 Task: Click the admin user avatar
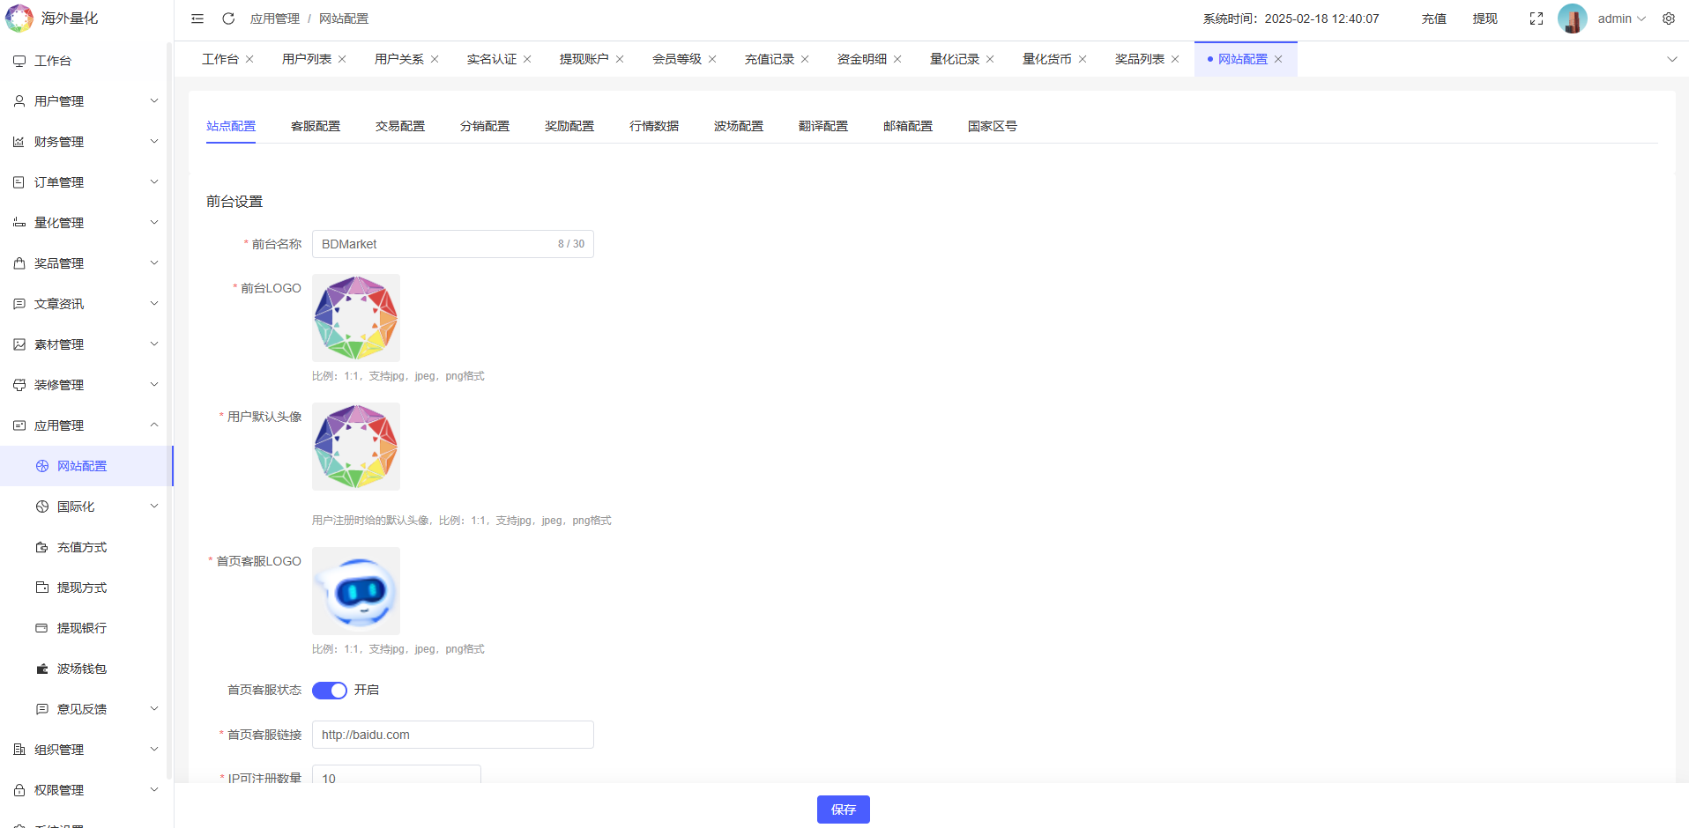[1573, 18]
